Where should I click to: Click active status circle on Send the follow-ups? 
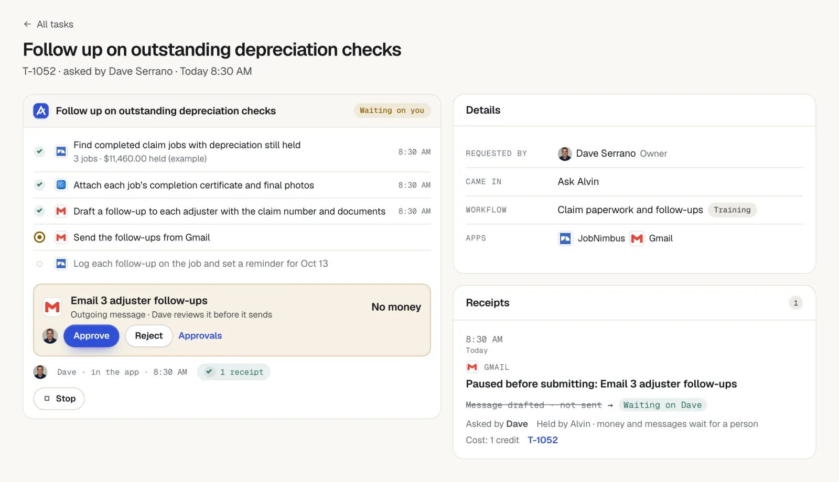pyautogui.click(x=39, y=237)
